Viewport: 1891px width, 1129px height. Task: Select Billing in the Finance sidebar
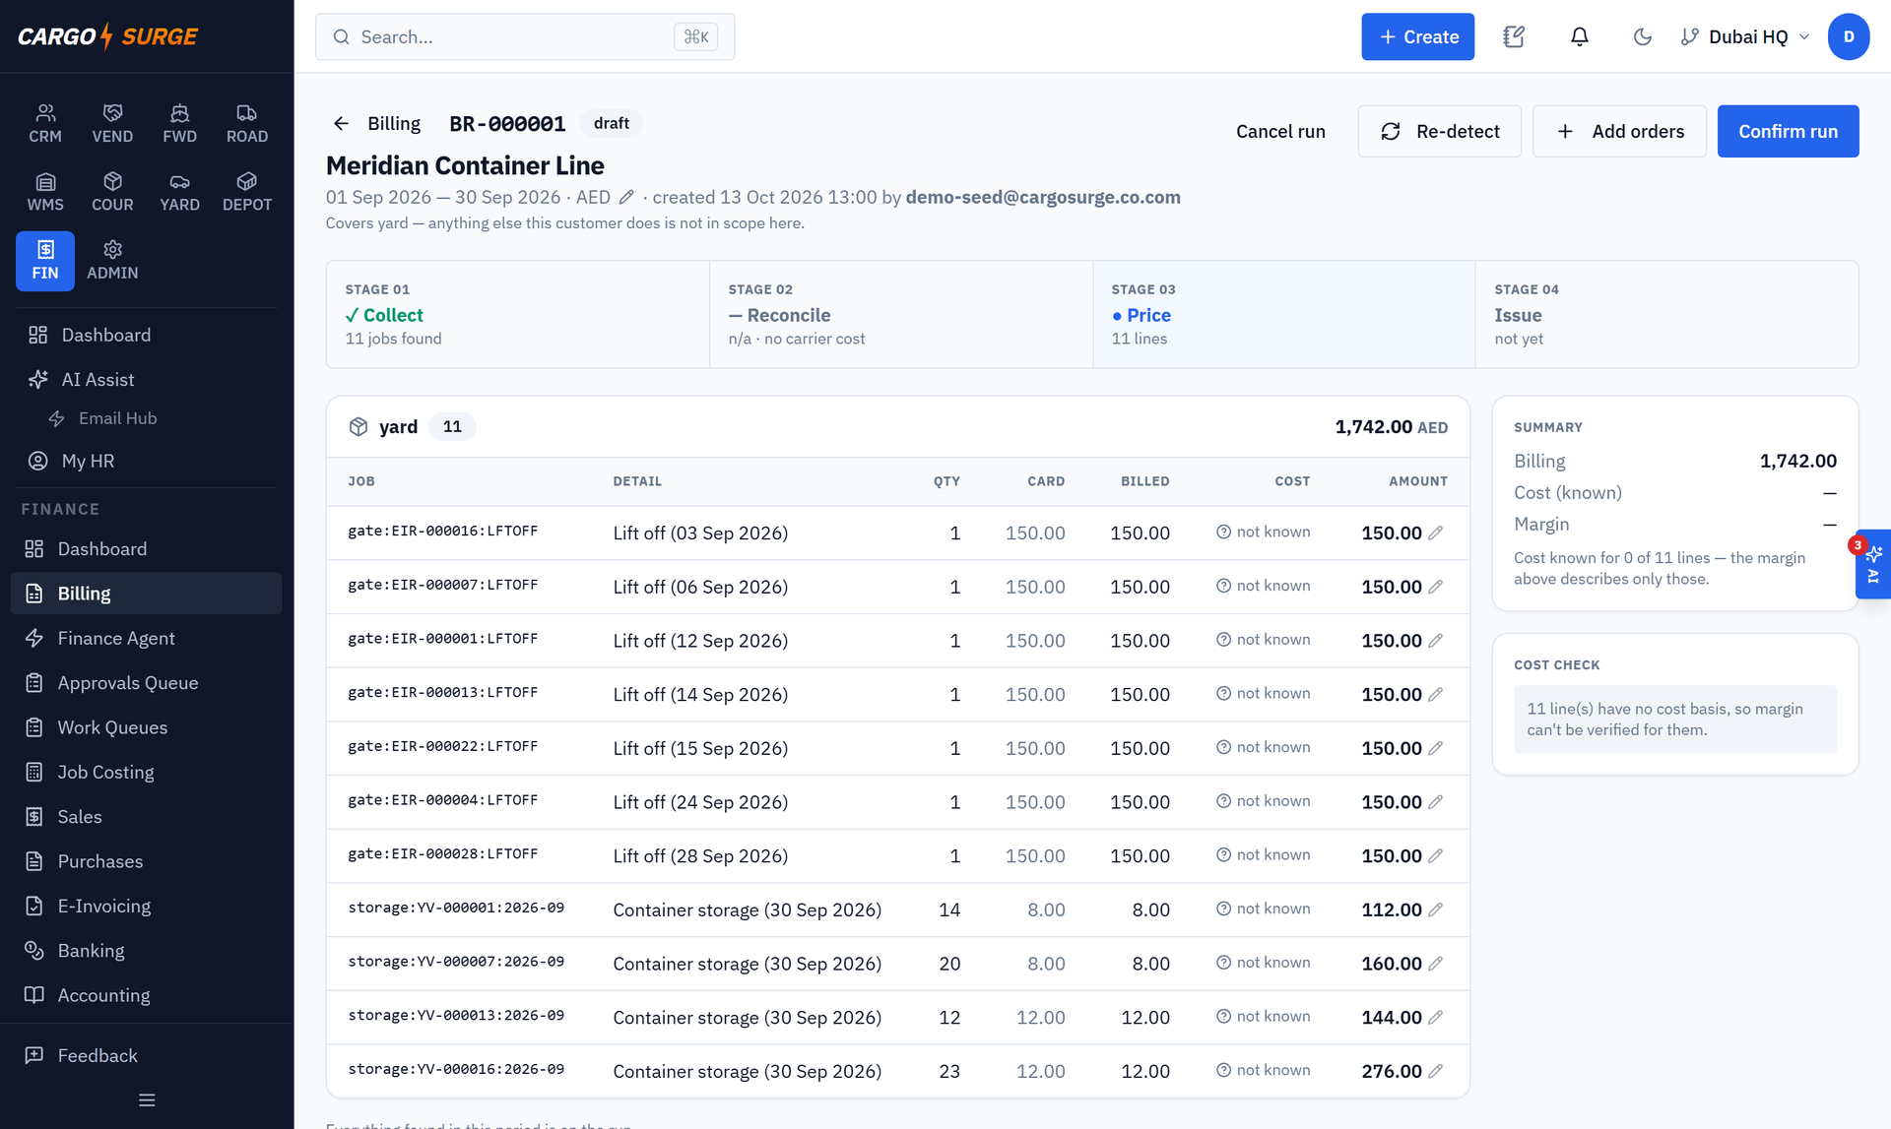click(147, 594)
